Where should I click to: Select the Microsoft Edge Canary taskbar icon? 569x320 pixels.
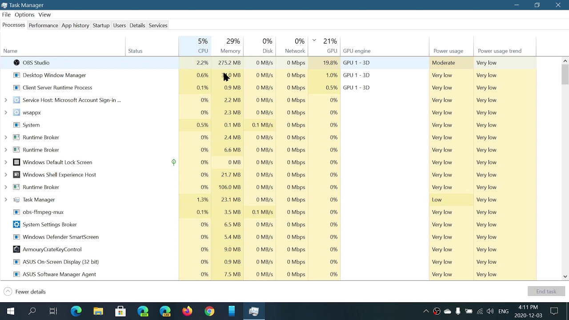point(165,311)
